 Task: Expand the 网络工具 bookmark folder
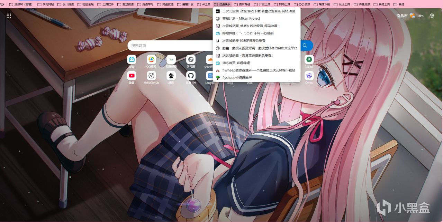pyautogui.click(x=282, y=4)
